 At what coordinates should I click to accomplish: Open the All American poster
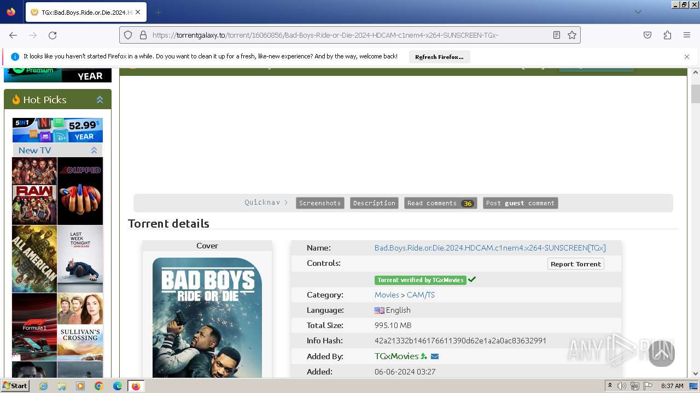tap(34, 259)
